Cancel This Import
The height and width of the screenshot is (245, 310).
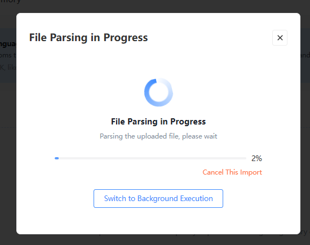(232, 172)
